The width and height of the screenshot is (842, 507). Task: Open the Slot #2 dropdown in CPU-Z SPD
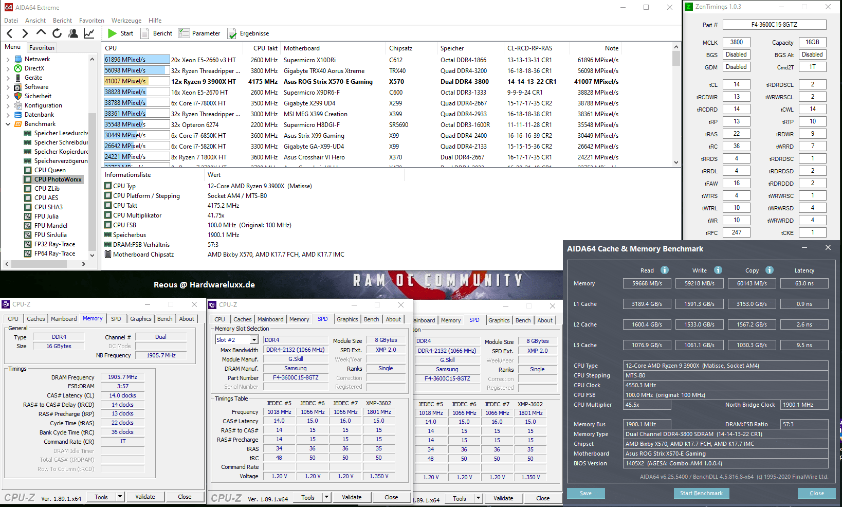(x=254, y=340)
